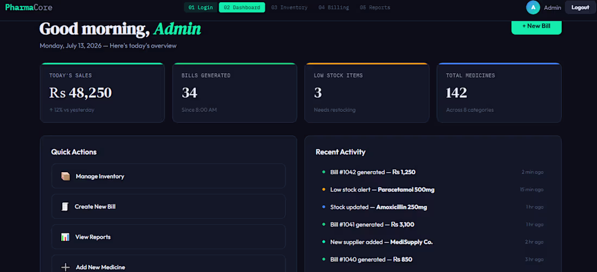Click the Admin username text
Image resolution: width=597 pixels, height=272 pixels.
[552, 8]
